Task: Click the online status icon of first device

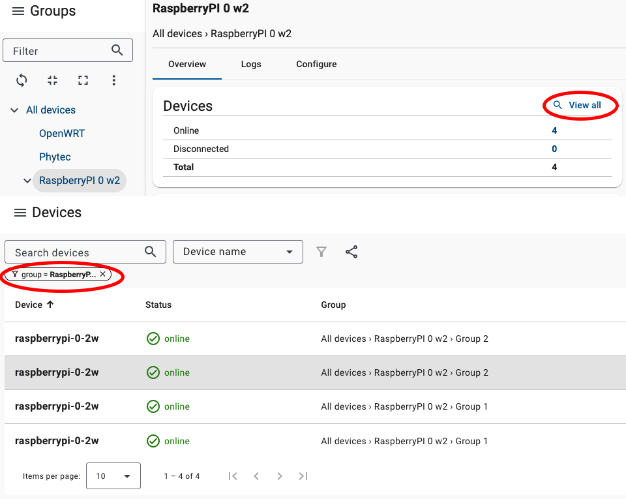Action: 153,338
